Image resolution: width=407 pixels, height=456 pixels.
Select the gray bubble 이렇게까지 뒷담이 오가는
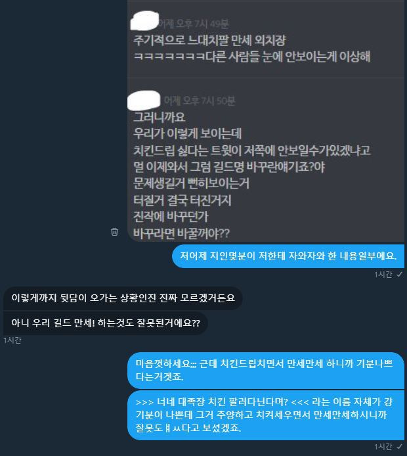pos(123,298)
